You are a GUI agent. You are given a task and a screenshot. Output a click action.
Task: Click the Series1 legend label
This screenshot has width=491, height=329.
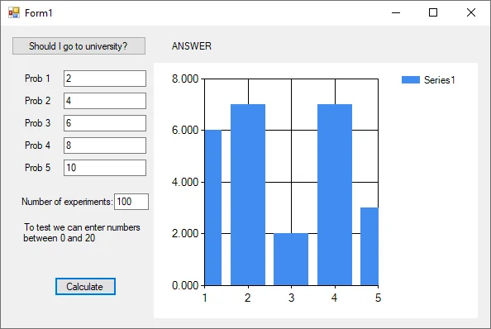(x=439, y=80)
